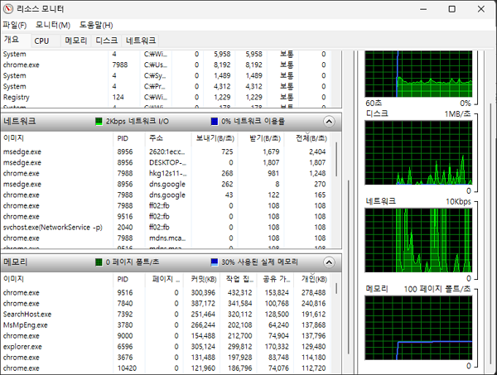Select the MsMpEng.exe memory row
The image size is (497, 375).
166,325
